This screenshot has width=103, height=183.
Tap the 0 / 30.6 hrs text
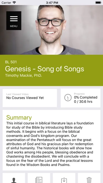tap(83, 101)
